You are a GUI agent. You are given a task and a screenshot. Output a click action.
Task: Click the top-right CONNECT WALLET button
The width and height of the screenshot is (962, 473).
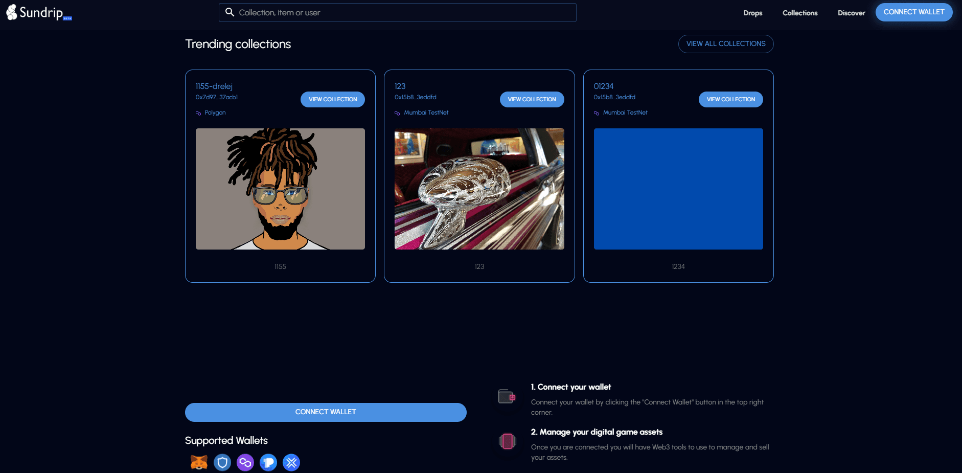click(914, 12)
